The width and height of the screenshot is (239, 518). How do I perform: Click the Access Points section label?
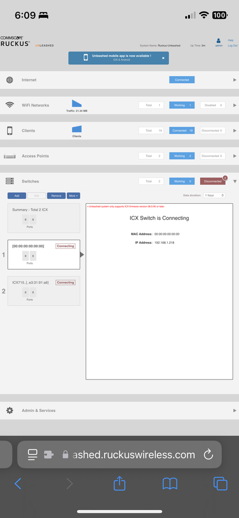pyautogui.click(x=35, y=156)
